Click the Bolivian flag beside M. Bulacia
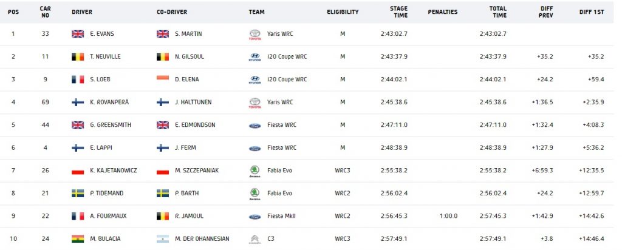 (x=78, y=239)
